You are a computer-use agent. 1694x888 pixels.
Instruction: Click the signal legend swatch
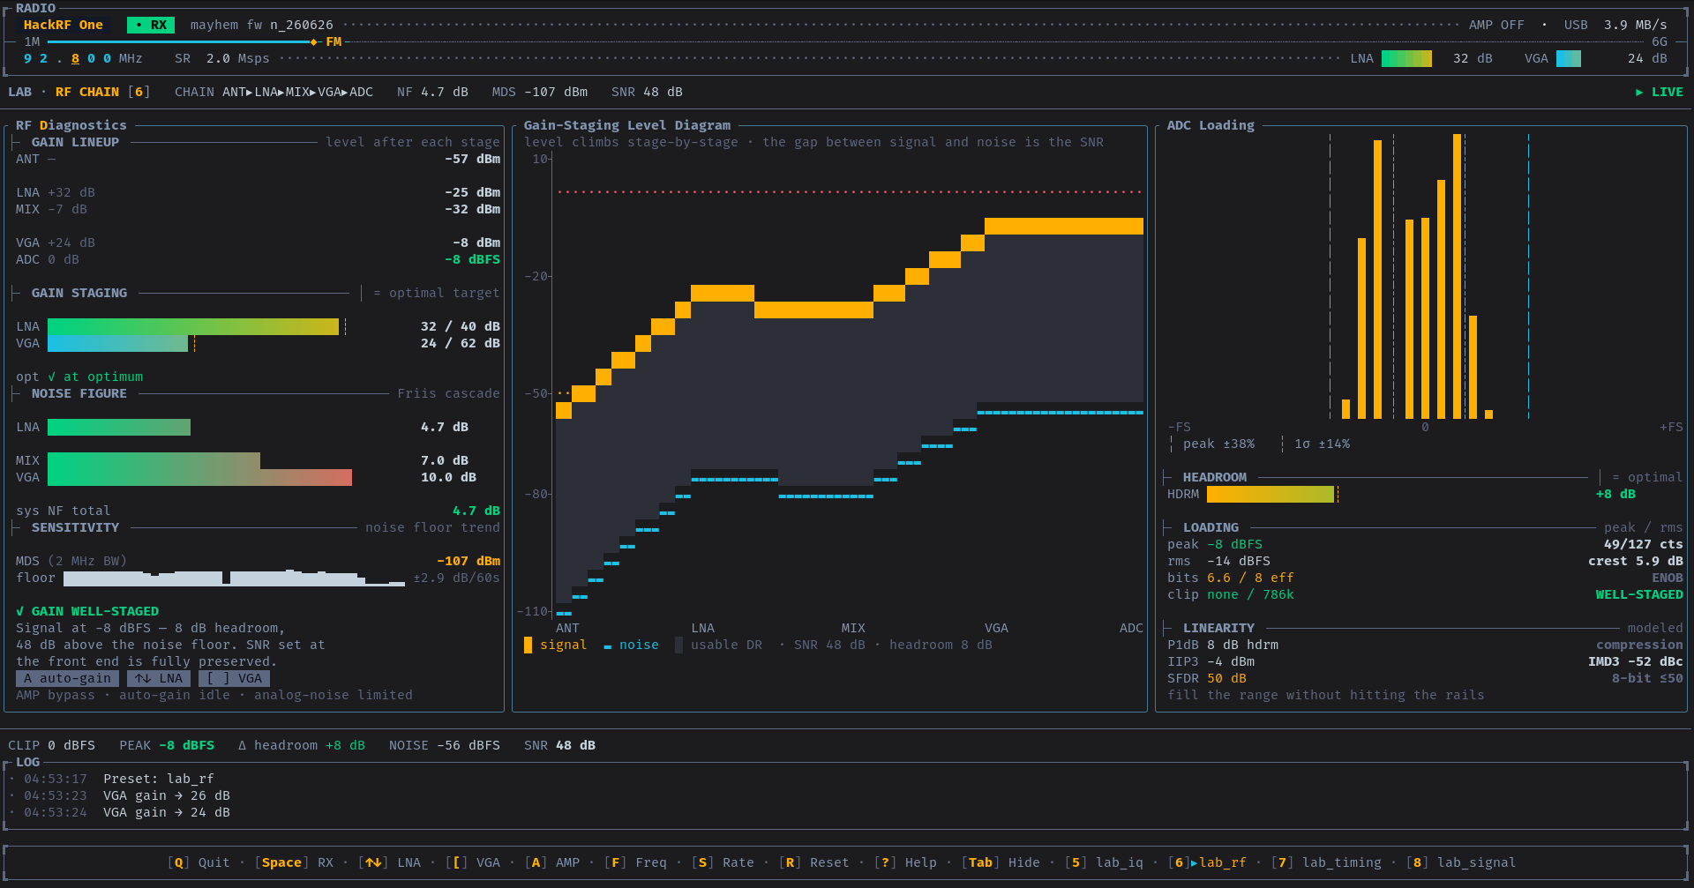tap(528, 645)
